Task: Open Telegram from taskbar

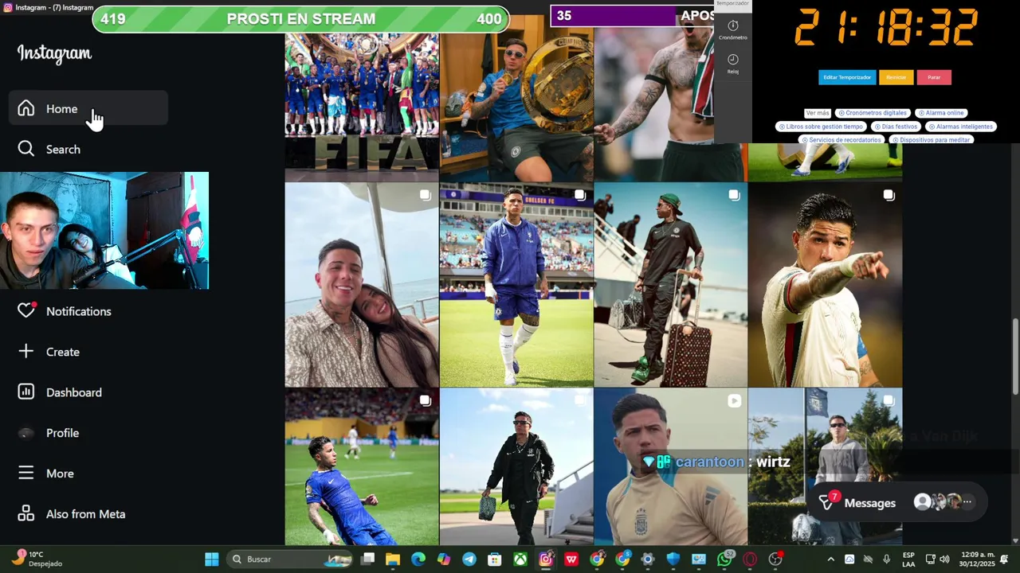Action: (x=469, y=559)
